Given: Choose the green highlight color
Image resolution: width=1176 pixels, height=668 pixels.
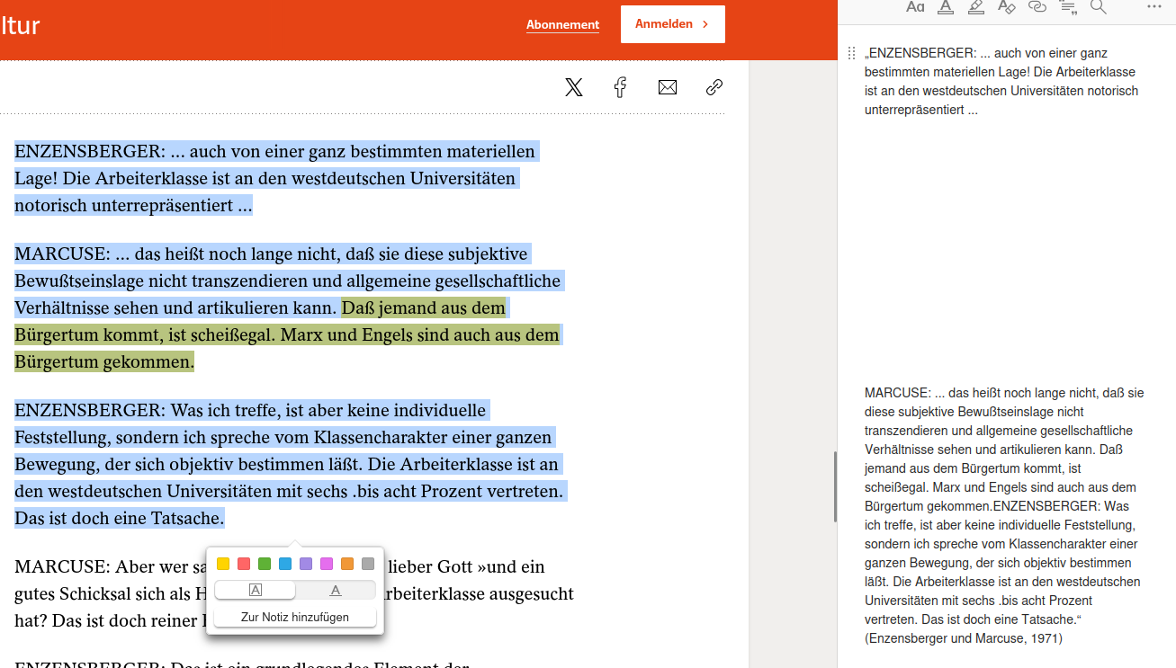Looking at the screenshot, I should (x=265, y=564).
